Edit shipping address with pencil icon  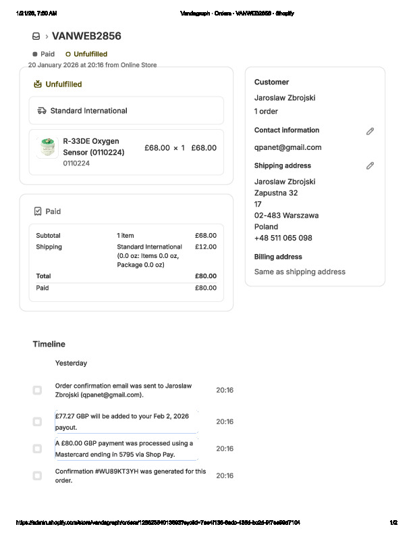click(x=370, y=165)
